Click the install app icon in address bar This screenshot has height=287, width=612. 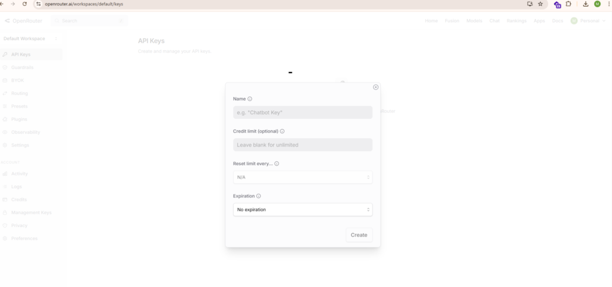[x=530, y=4]
